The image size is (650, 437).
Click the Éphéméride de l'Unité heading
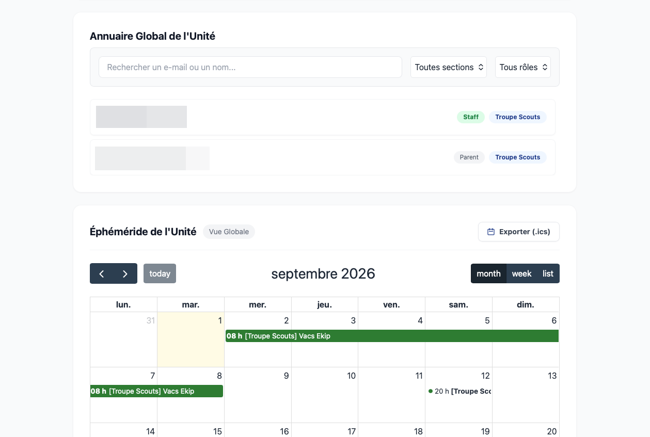click(x=143, y=232)
